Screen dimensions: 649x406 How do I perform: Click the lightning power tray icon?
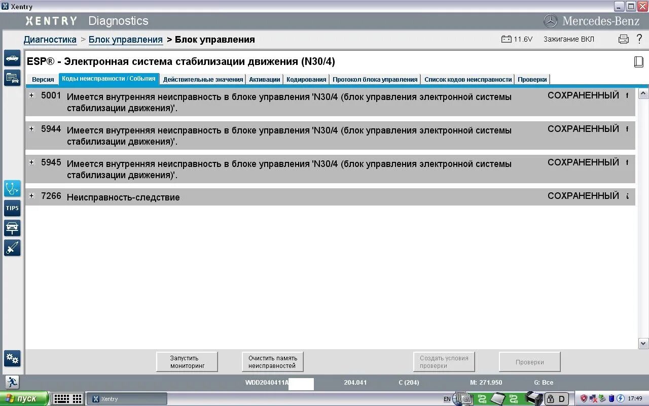coord(620,398)
